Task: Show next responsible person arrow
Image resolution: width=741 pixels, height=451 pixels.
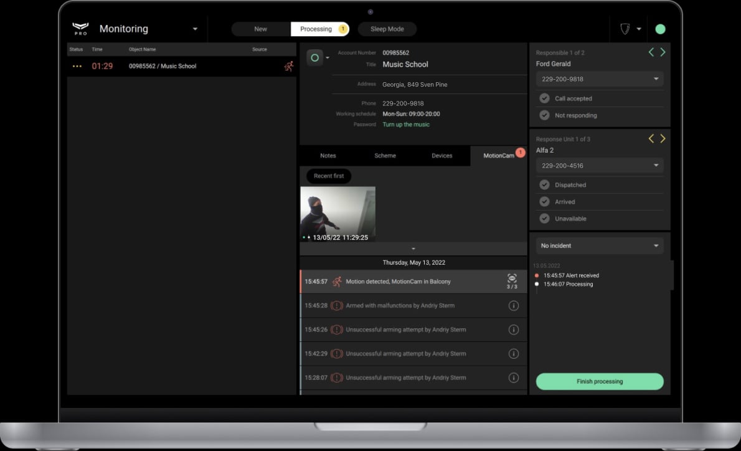Action: 663,52
